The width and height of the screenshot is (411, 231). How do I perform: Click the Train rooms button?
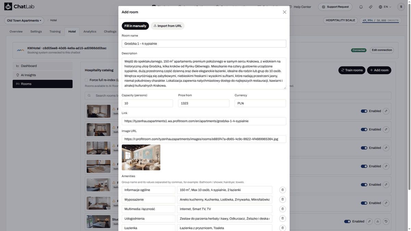click(x=352, y=70)
